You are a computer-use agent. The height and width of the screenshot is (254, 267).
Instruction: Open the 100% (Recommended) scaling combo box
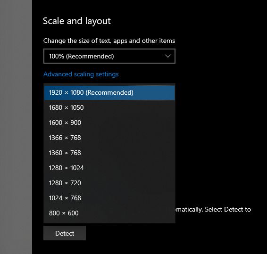(109, 56)
